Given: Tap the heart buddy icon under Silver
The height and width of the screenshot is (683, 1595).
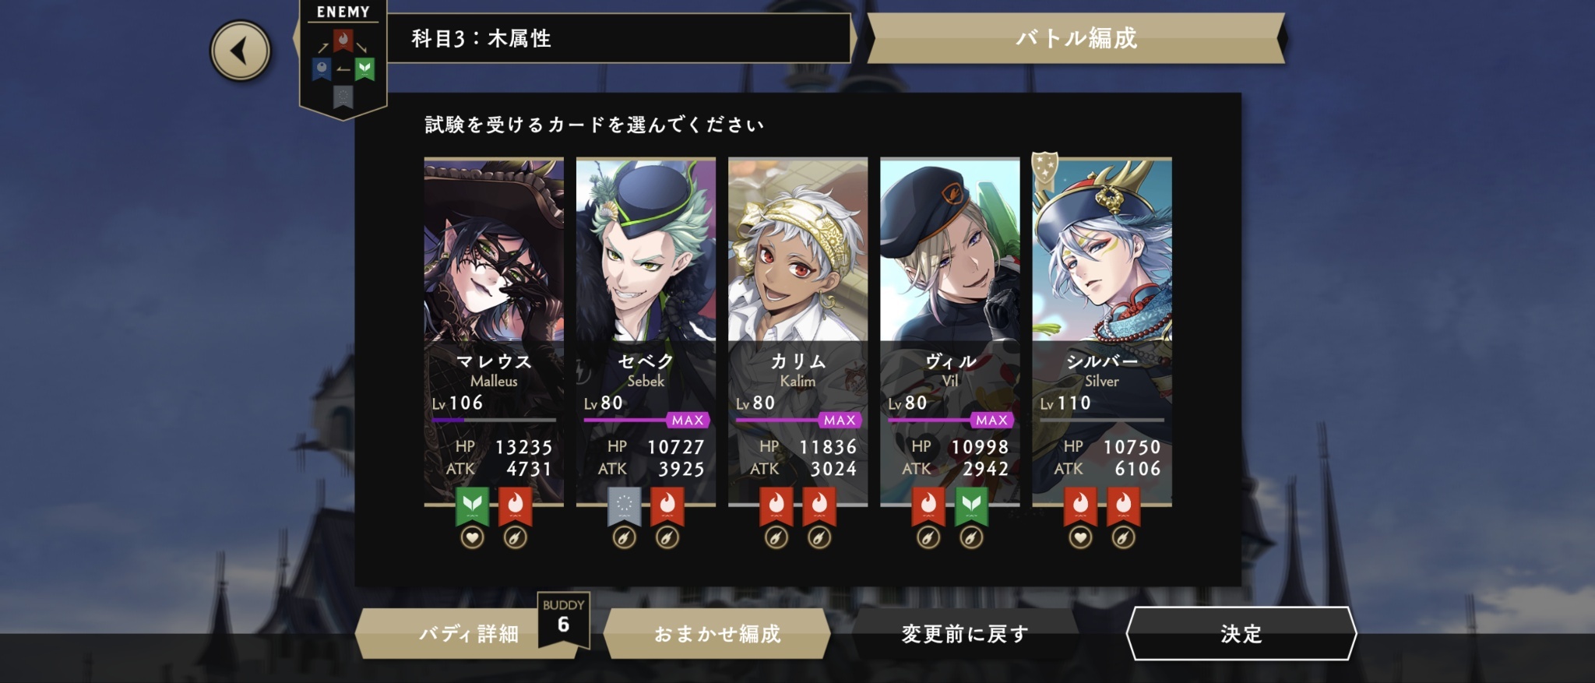Looking at the screenshot, I should click(1080, 537).
